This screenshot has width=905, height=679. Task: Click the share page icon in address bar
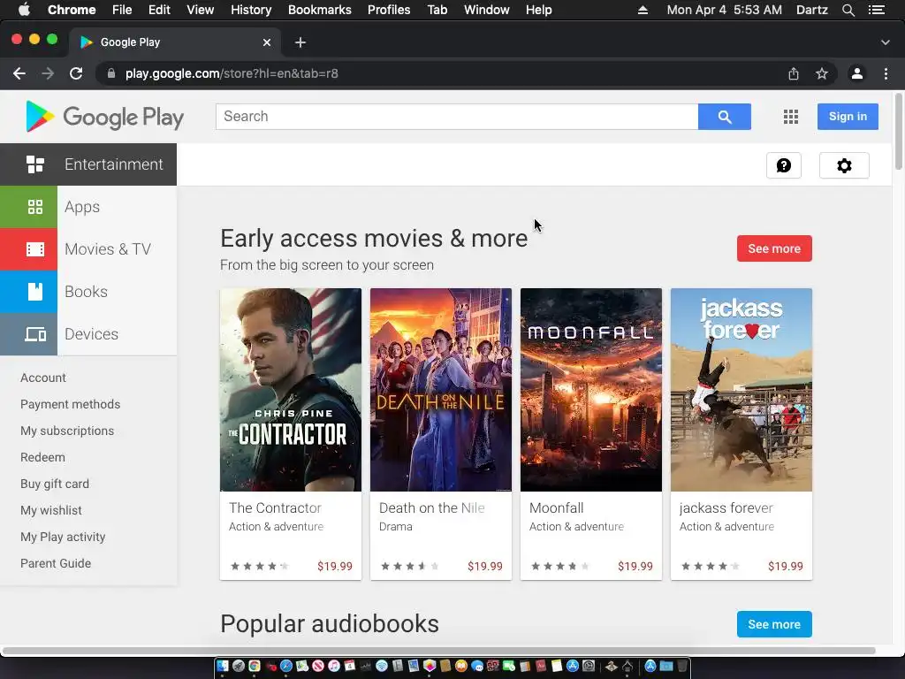click(x=794, y=74)
